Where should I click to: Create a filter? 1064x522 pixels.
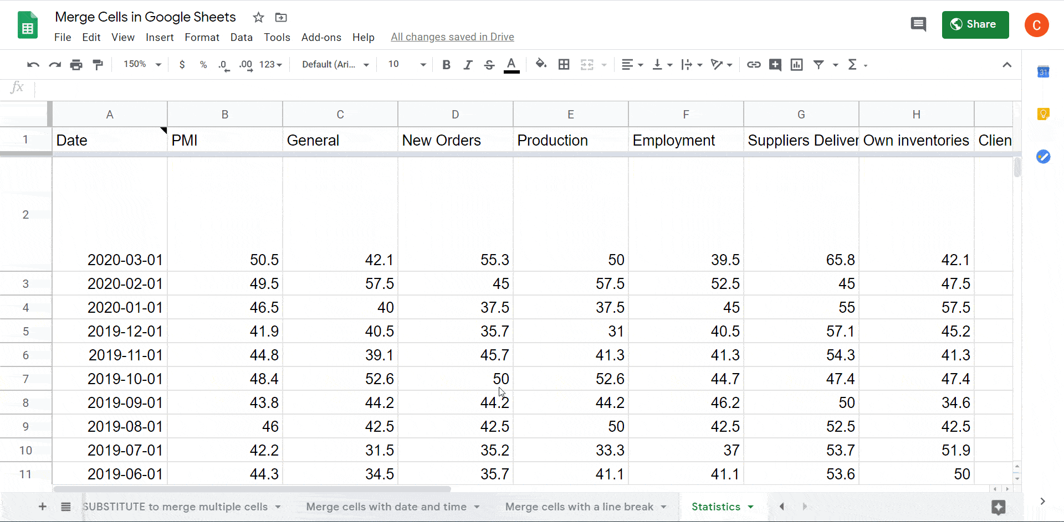click(820, 65)
